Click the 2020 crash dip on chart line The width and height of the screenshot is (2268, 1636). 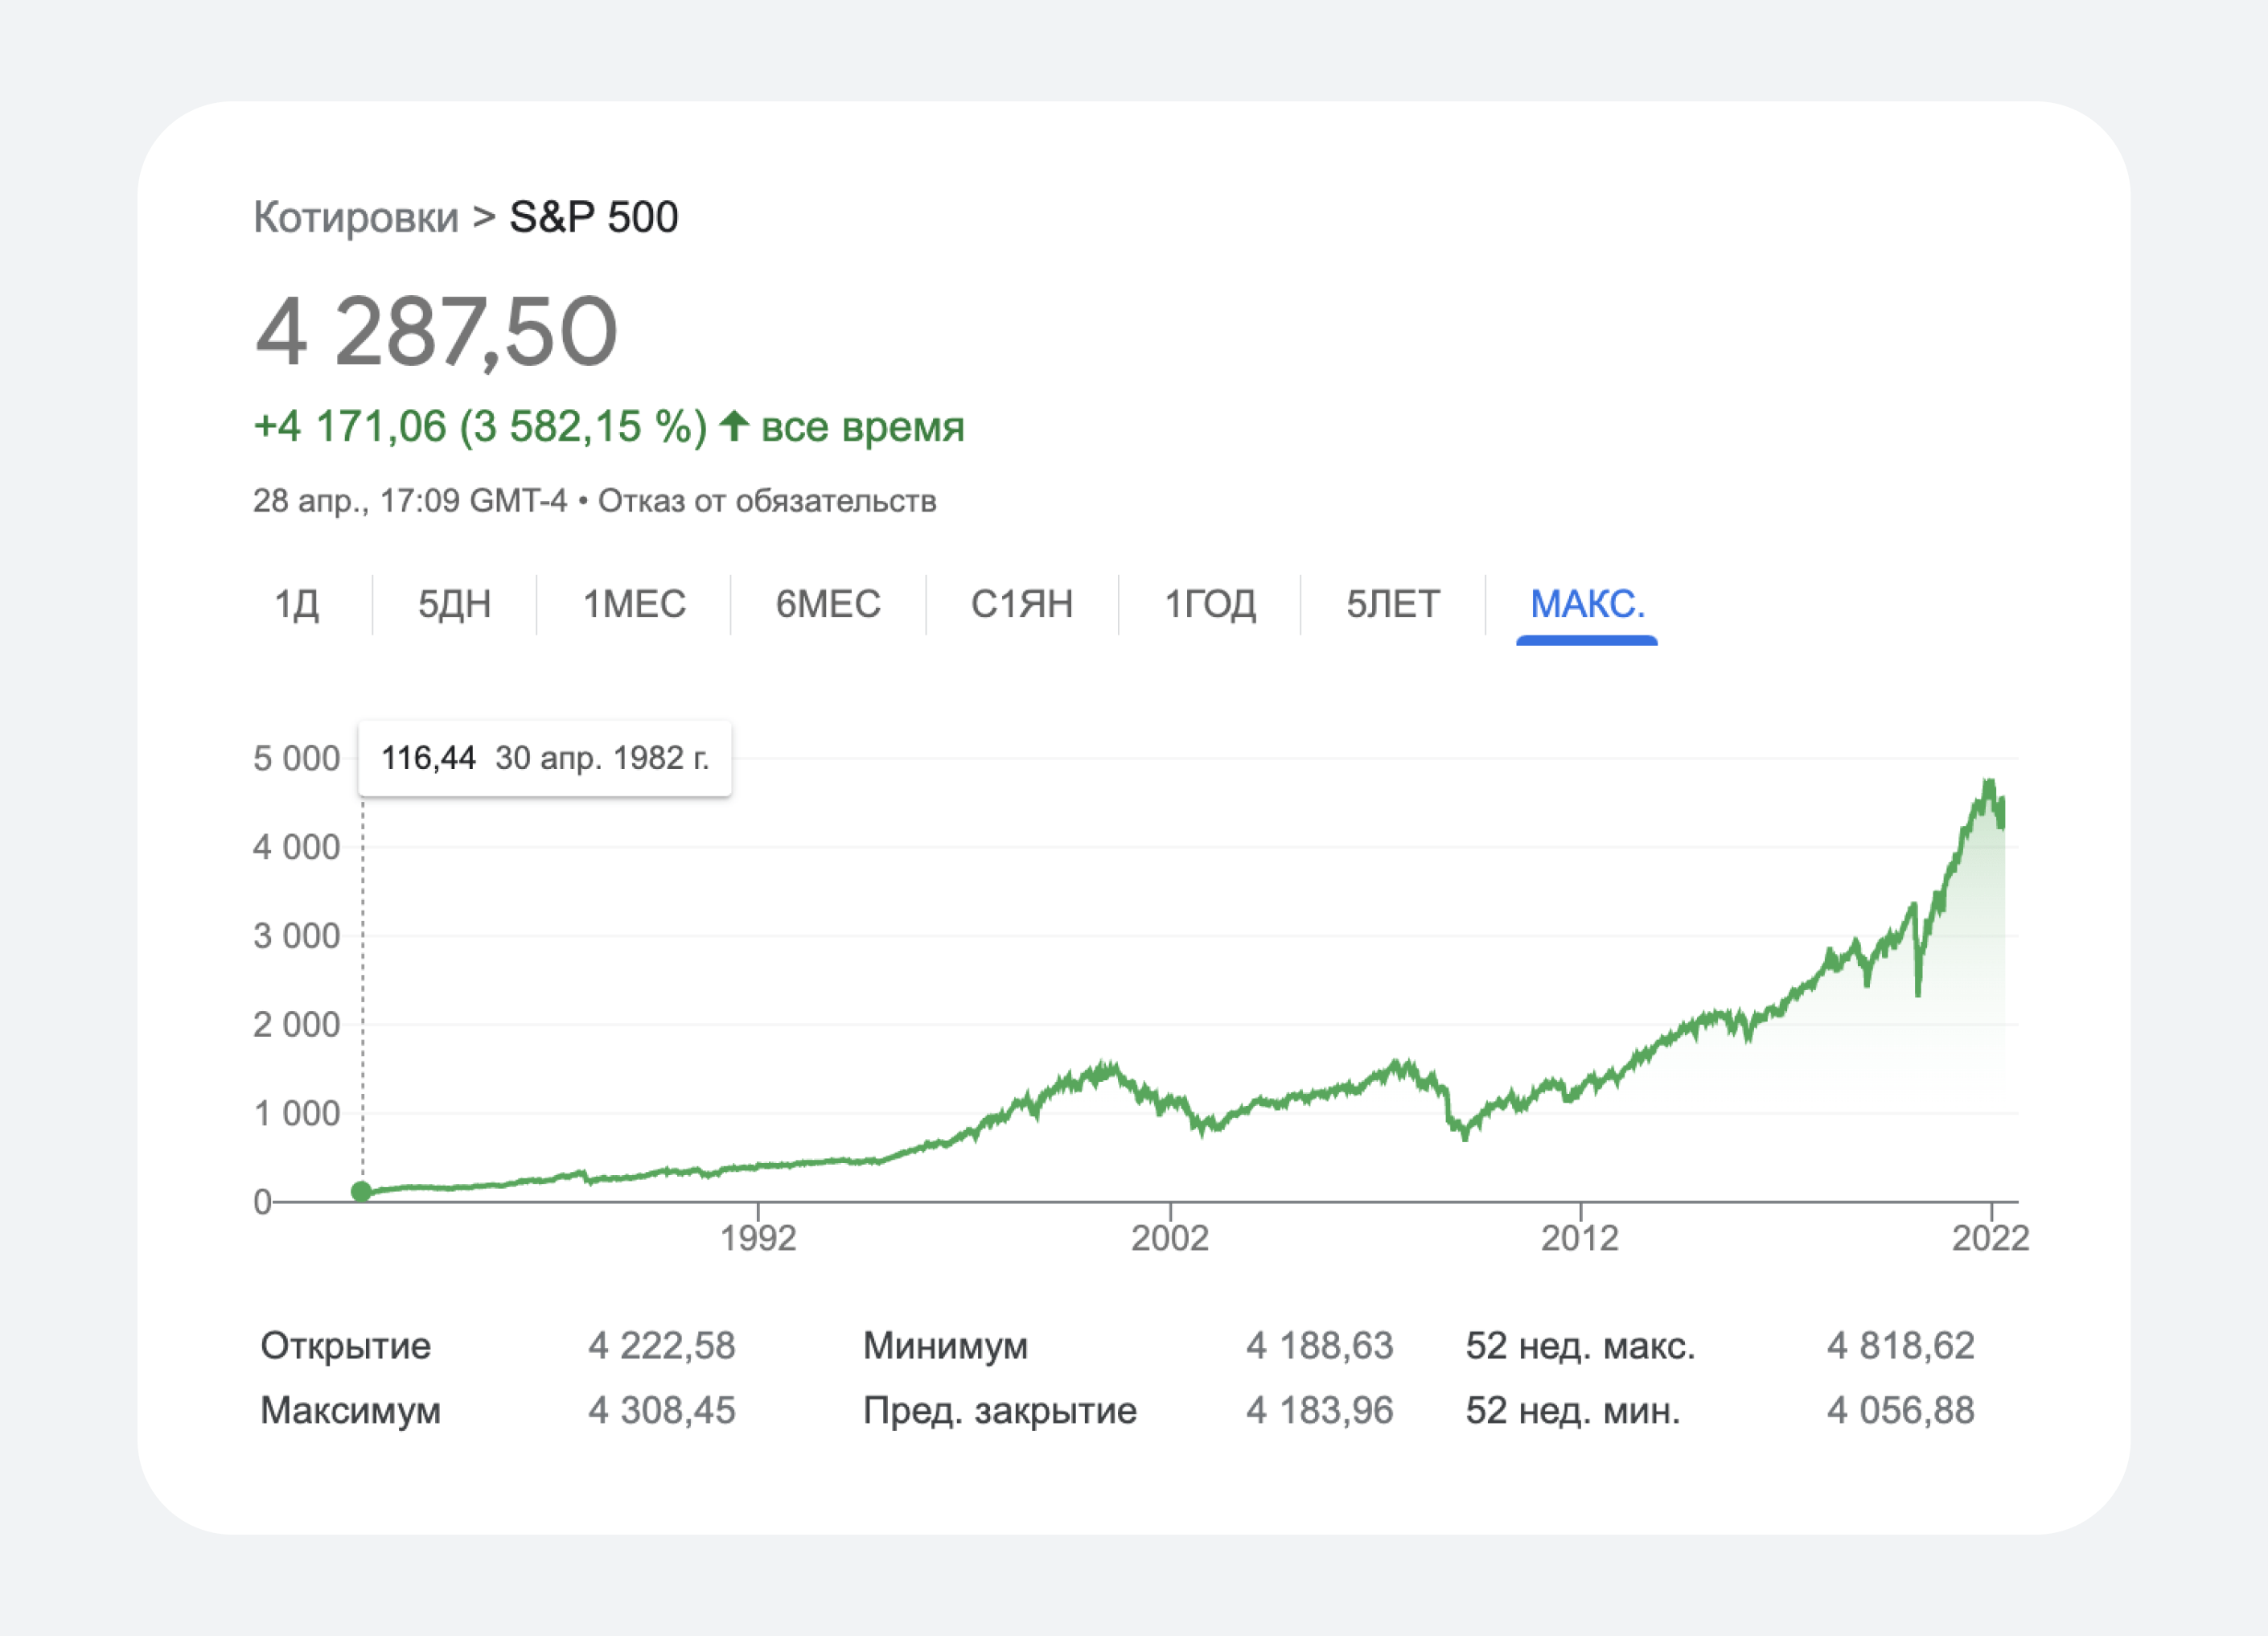(x=1918, y=990)
